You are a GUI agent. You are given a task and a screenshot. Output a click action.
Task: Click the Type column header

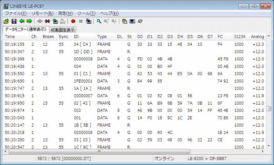[x=102, y=37]
